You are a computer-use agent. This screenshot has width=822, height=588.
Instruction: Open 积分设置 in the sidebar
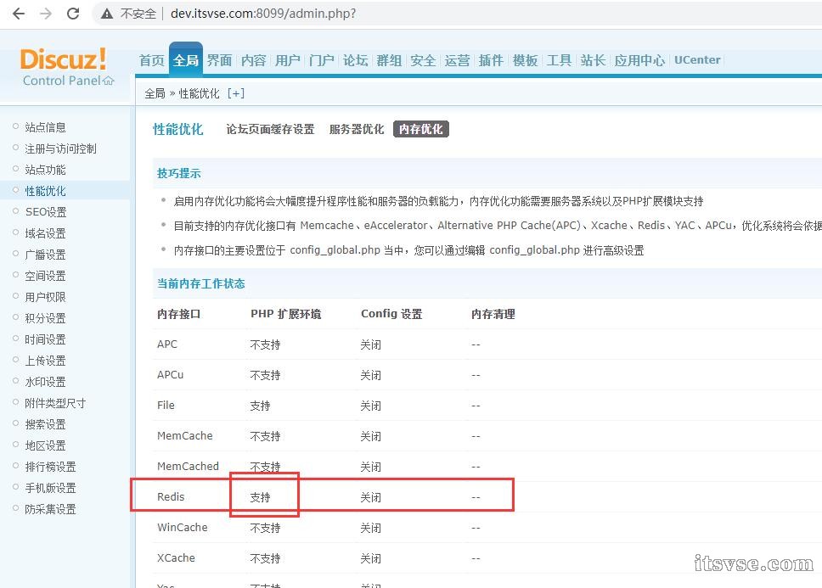(x=45, y=318)
